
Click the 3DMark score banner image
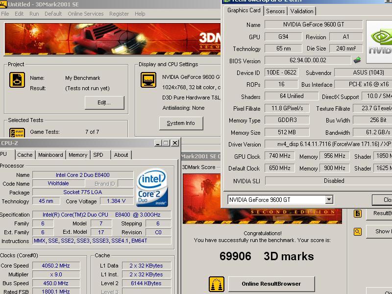pos(262,199)
